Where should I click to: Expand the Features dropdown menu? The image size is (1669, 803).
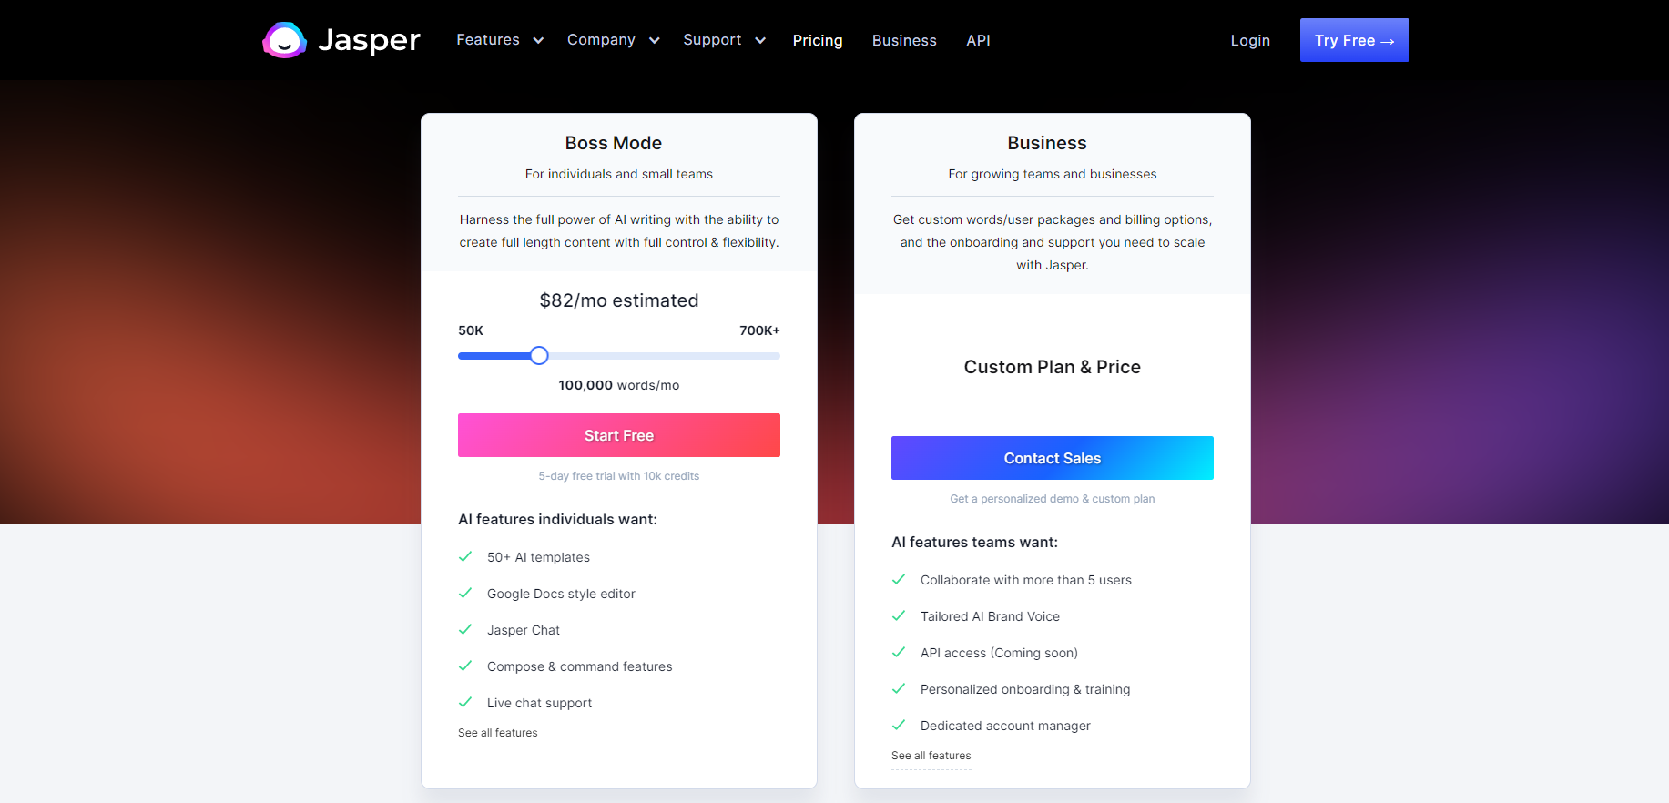click(x=500, y=40)
